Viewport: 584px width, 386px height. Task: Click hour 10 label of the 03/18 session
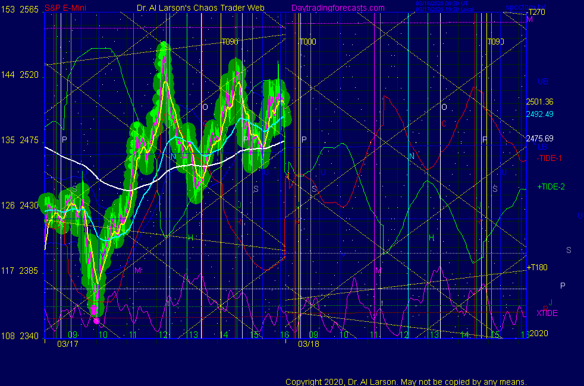coord(344,335)
